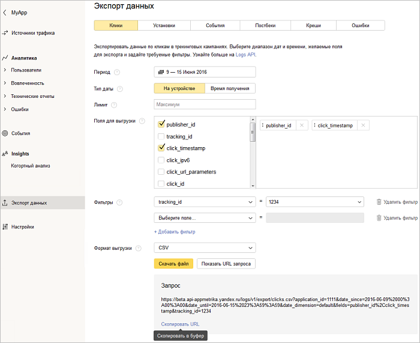Open tracking_id filter field dropdown
Viewport: 420px width, 343px height.
point(205,202)
